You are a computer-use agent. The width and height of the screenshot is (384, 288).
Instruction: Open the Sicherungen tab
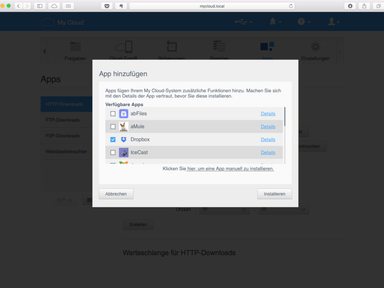(172, 51)
